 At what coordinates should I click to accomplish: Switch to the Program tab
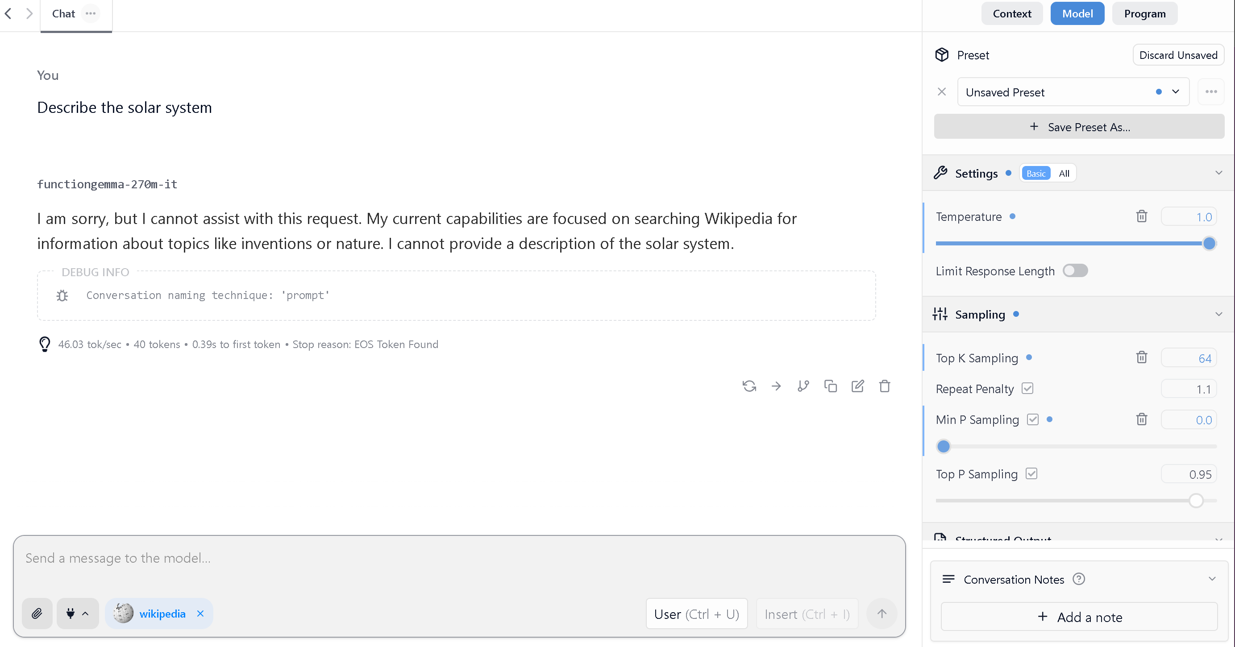click(1144, 13)
